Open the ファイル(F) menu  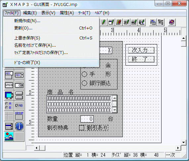(x=12, y=13)
